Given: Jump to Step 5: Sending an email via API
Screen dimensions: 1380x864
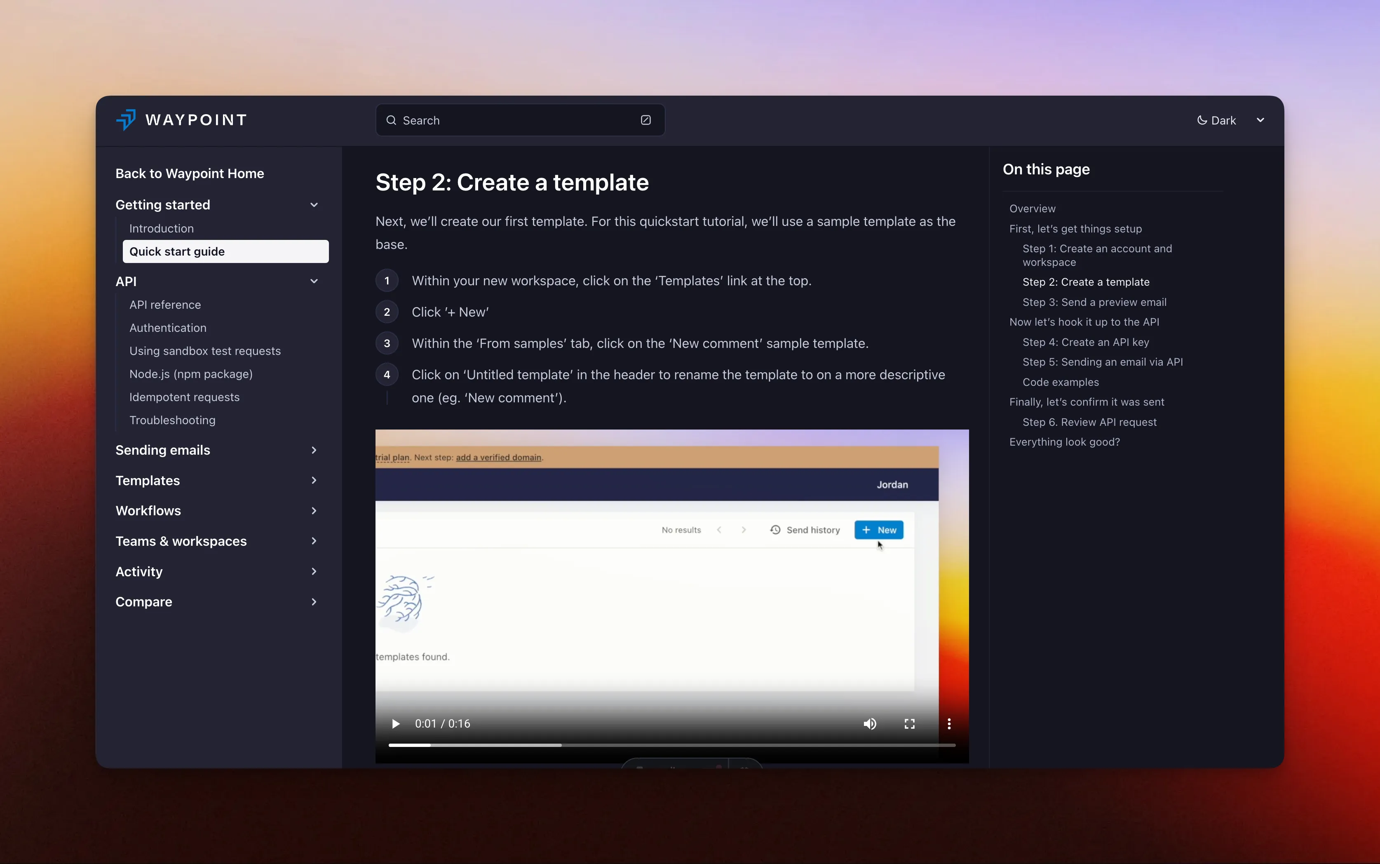Looking at the screenshot, I should (1102, 362).
